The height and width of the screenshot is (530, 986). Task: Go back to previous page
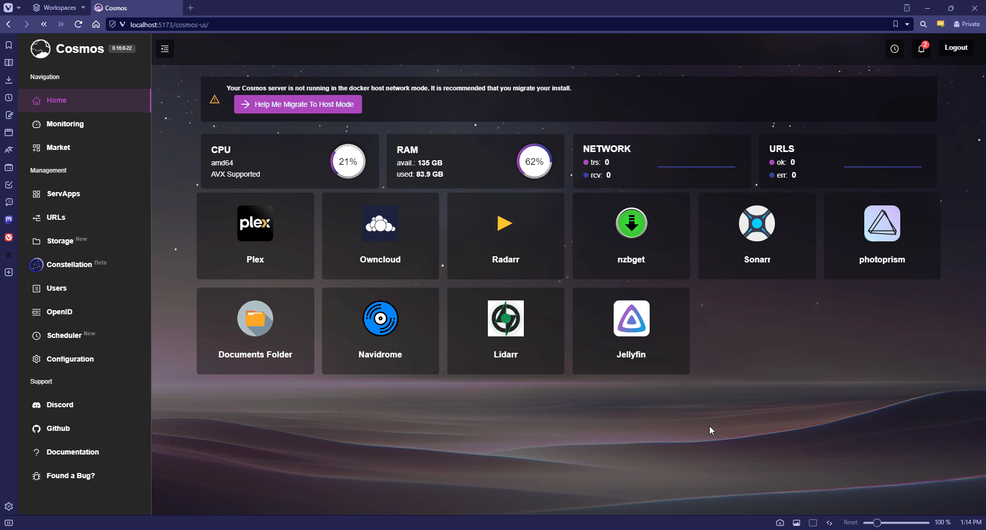[x=9, y=24]
